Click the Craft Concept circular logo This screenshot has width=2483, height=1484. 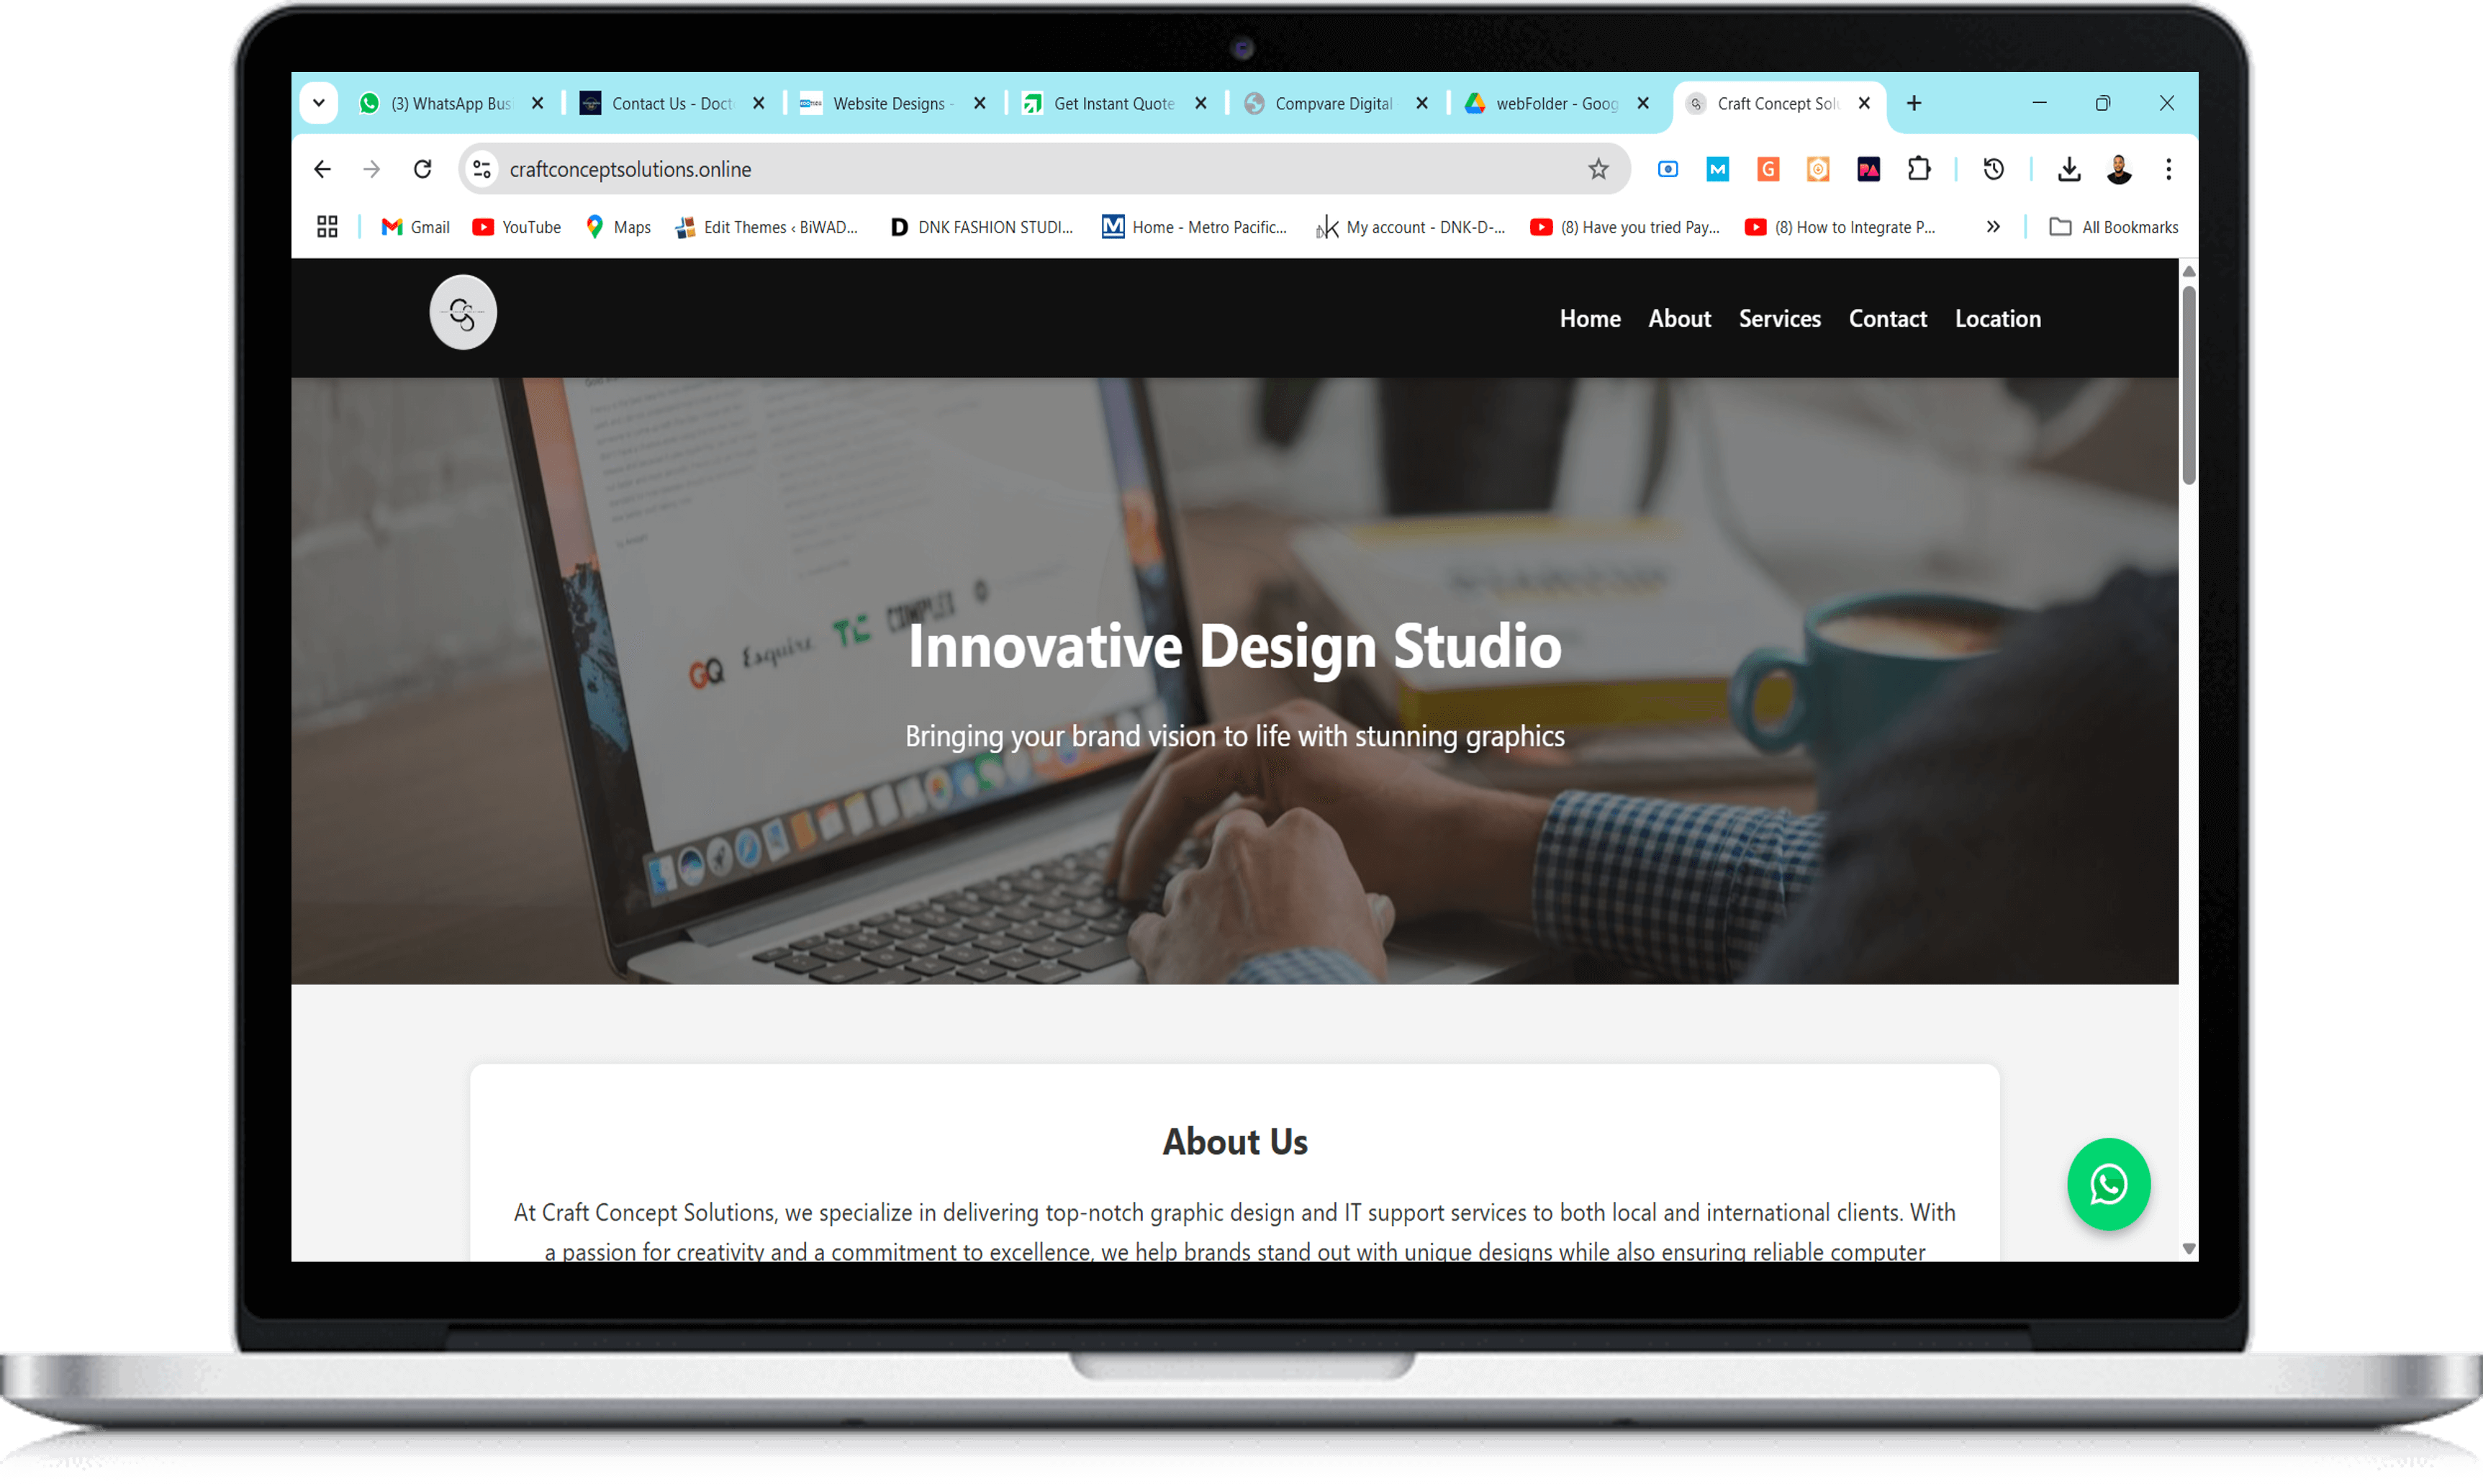pyautogui.click(x=463, y=312)
